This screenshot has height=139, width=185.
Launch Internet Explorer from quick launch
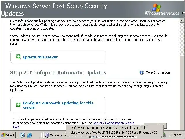click(30, 135)
